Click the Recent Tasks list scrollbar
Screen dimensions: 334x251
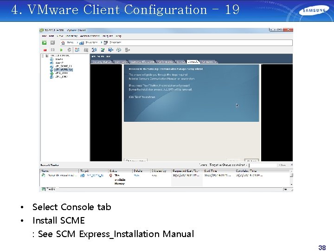click(291, 178)
